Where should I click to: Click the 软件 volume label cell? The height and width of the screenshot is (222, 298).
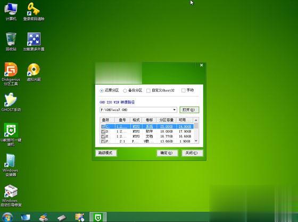[x=149, y=131]
